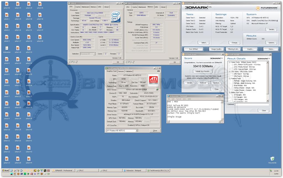The width and height of the screenshot is (283, 178).
Task: Open SPD tab in right CPU-Z memory window
Action: [x=156, y=7]
